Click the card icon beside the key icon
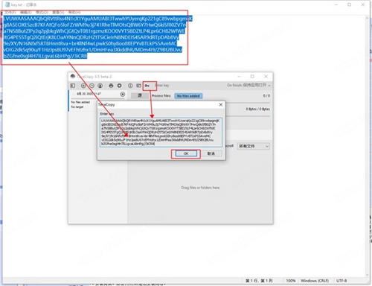This screenshot has height=286, width=372. pos(138,86)
